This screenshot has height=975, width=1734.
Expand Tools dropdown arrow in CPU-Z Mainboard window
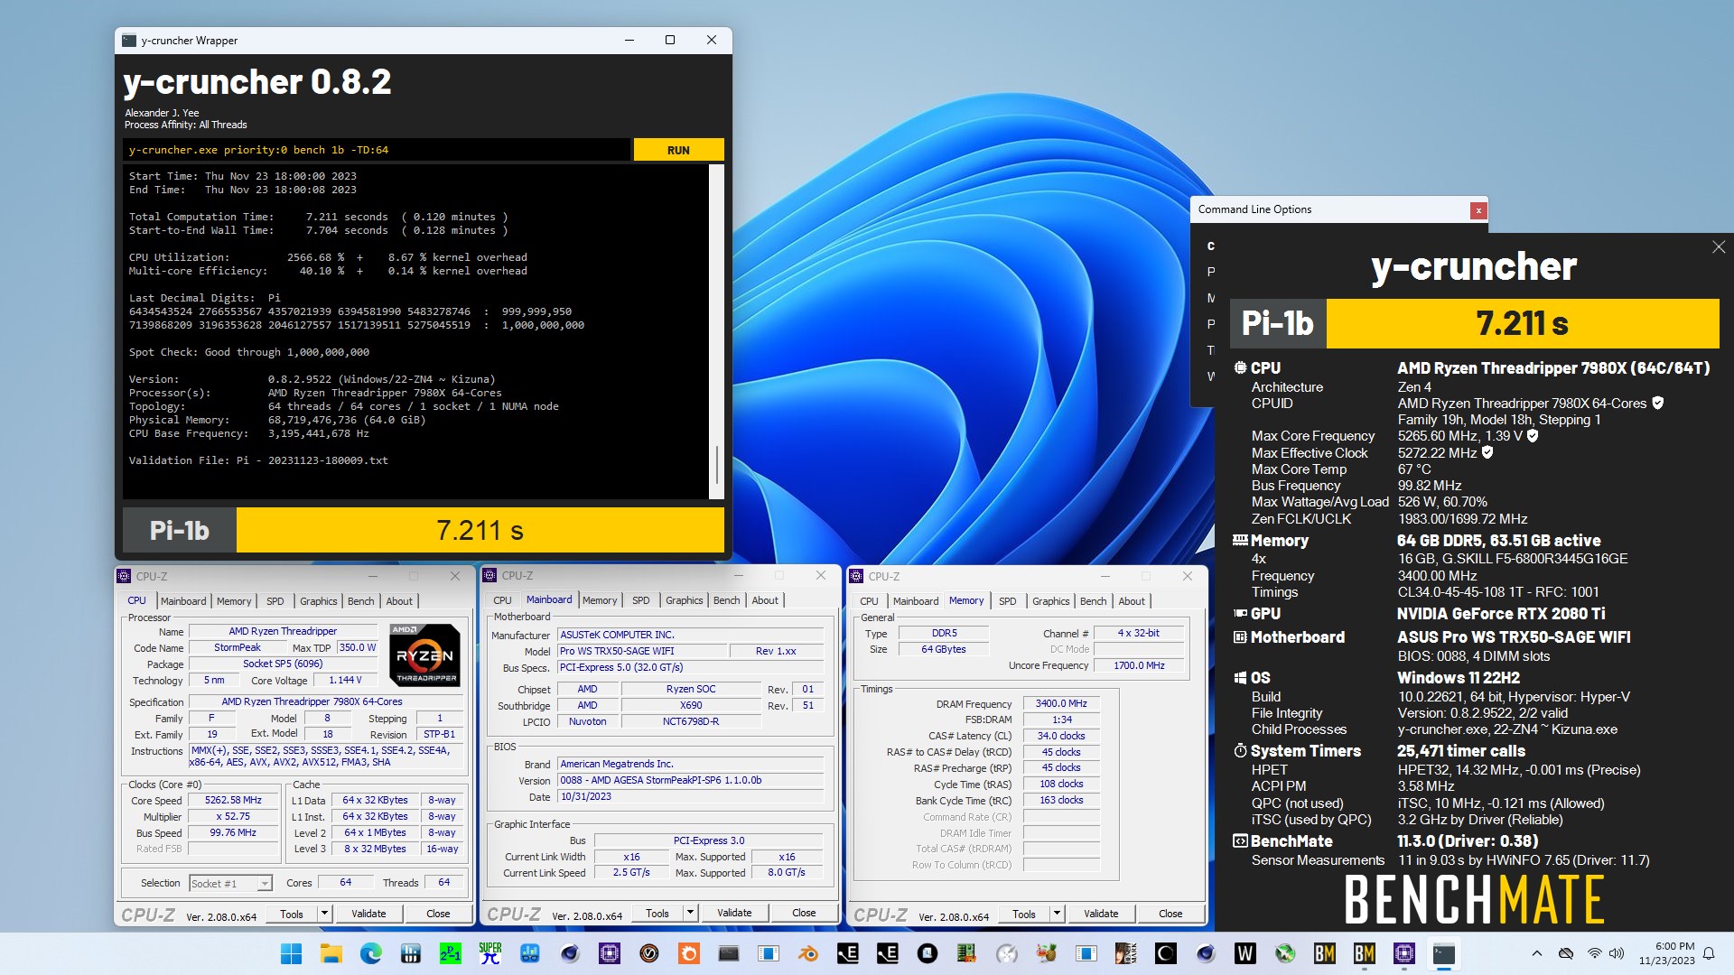click(x=690, y=913)
